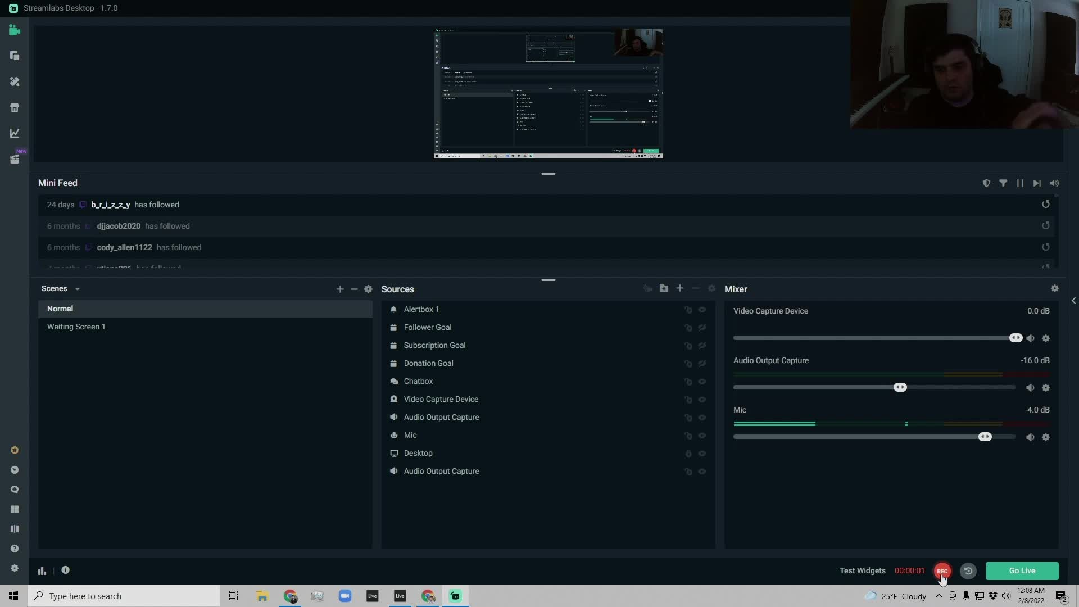Open the Mixer advanced audio settings gear
Screen dimensions: 1079x607
pos(1055,288)
